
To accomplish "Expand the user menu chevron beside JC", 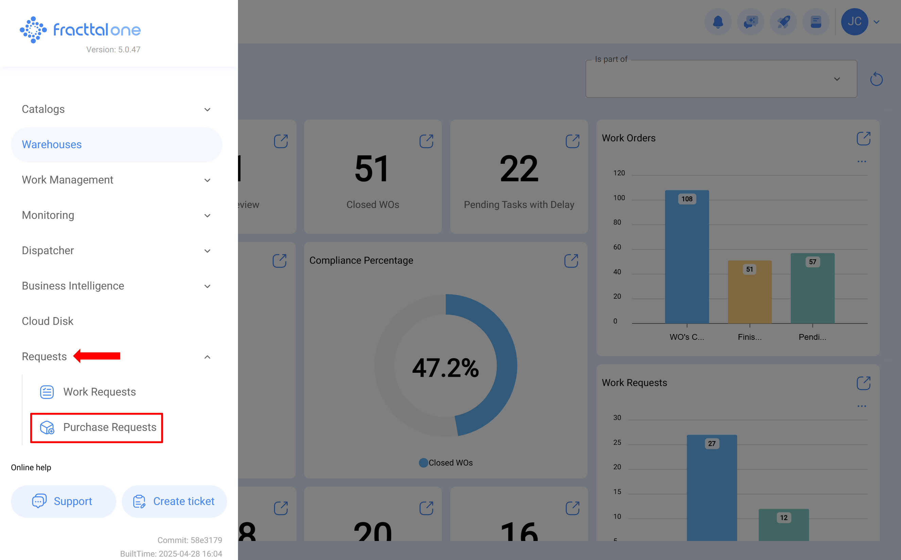I will click(877, 22).
